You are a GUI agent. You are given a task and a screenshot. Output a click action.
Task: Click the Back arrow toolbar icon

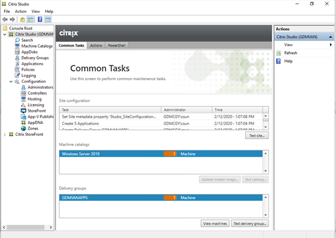tap(5, 19)
